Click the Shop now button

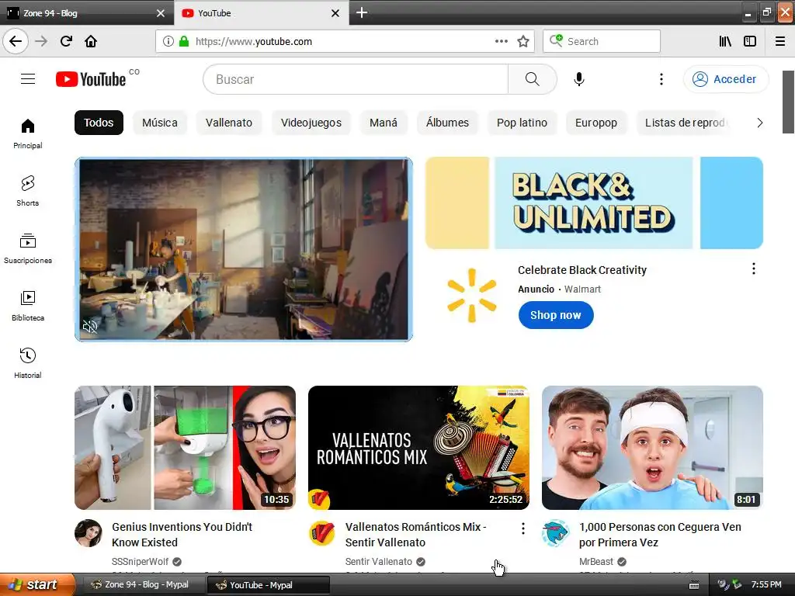556,315
